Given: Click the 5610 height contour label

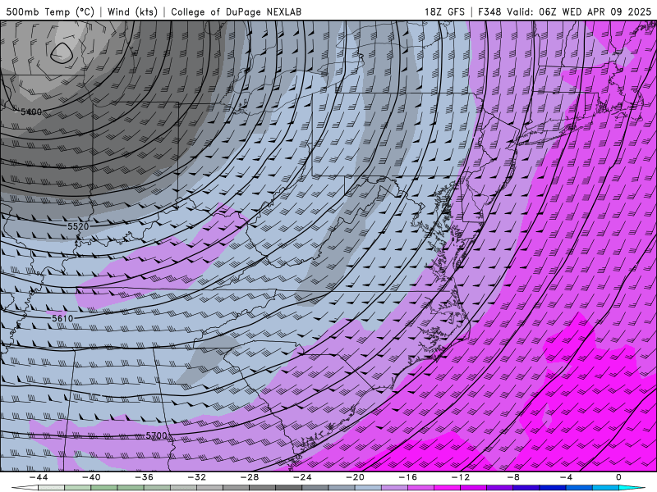Looking at the screenshot, I should click(62, 318).
